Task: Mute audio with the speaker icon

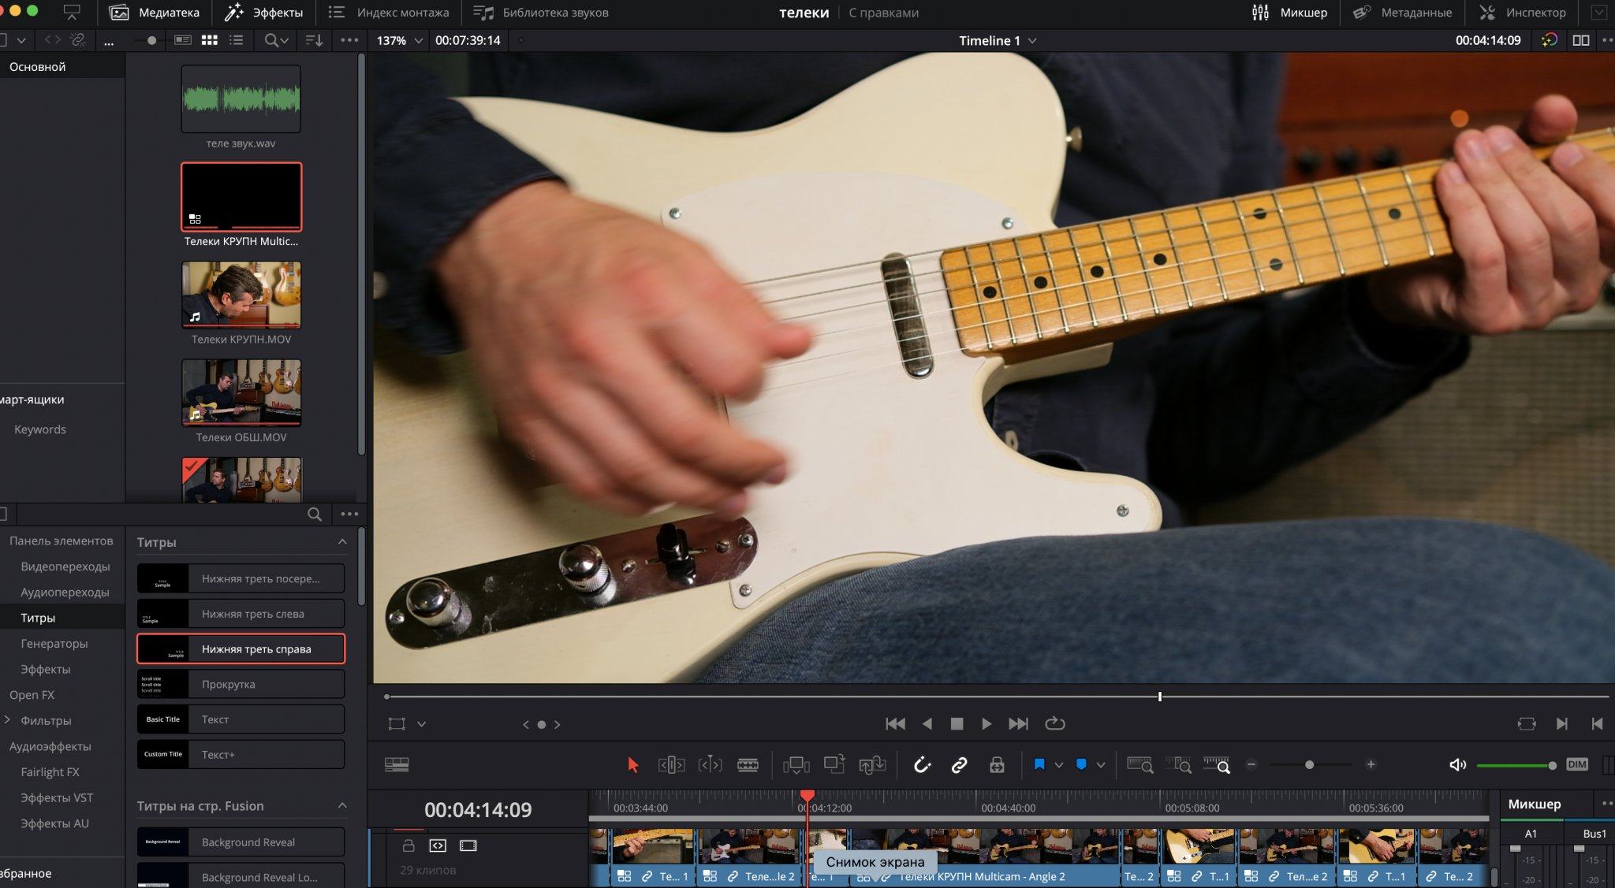Action: [x=1457, y=764]
